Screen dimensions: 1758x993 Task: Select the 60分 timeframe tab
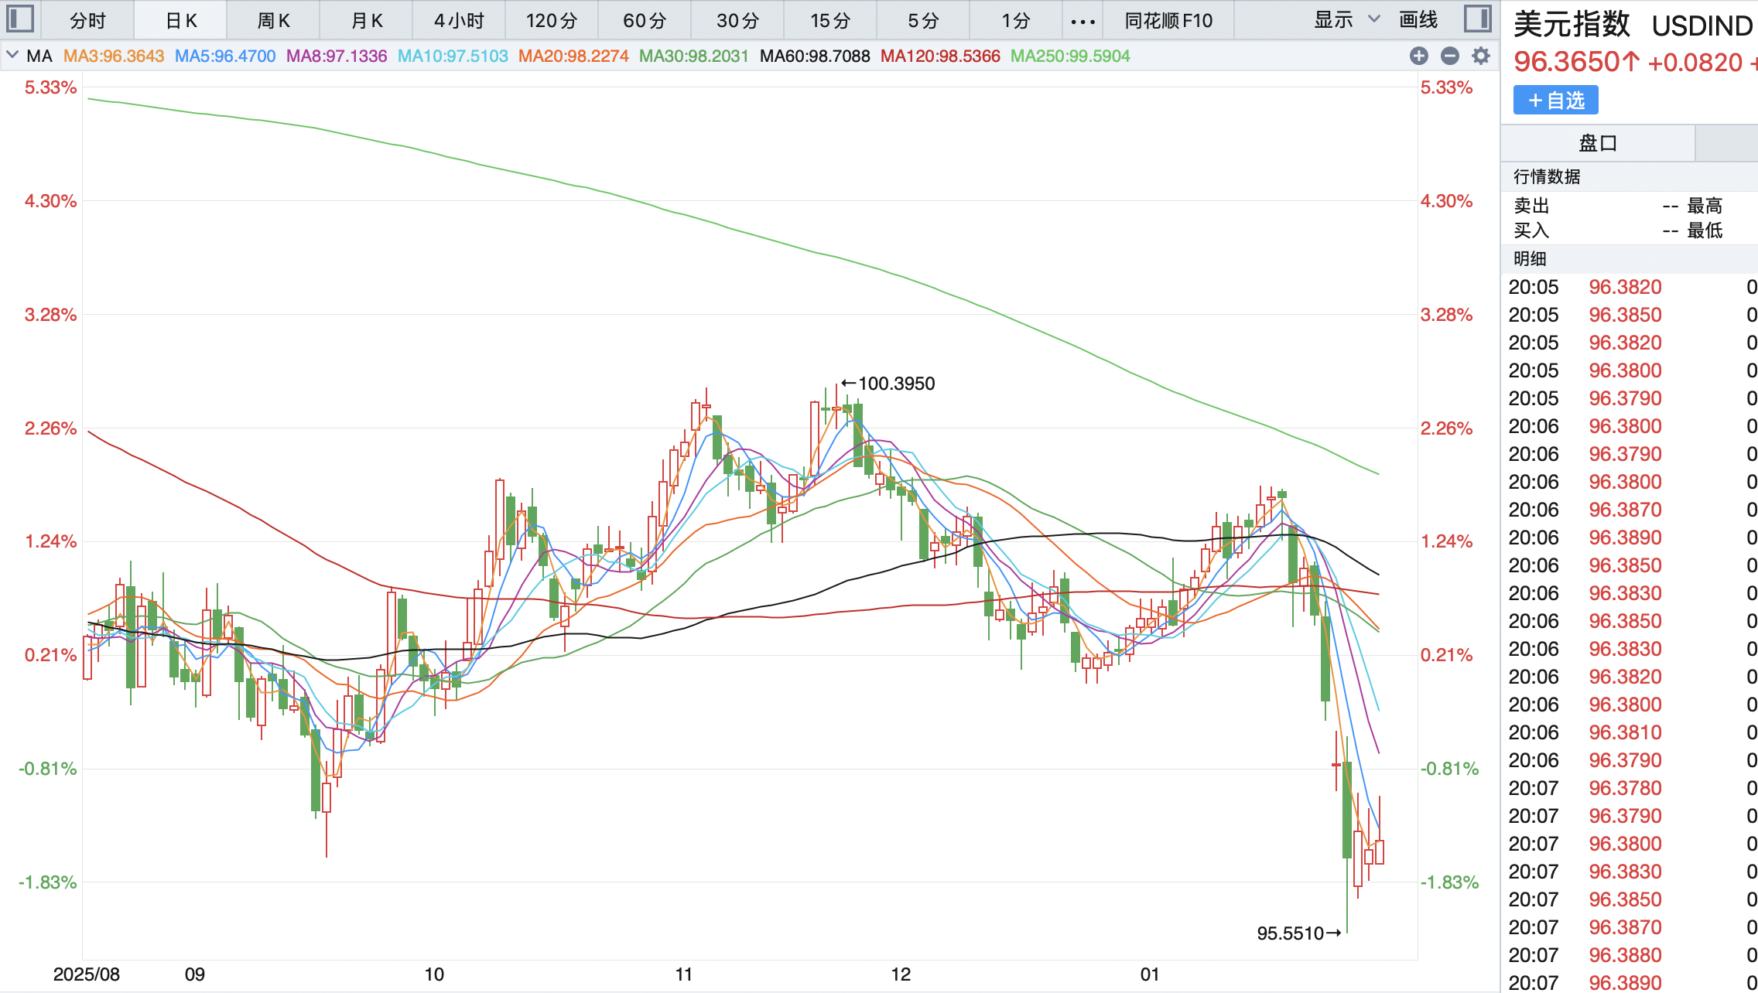tap(645, 21)
